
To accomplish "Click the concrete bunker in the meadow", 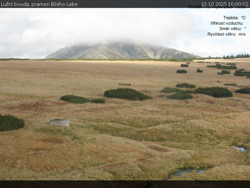I will click(x=60, y=123).
